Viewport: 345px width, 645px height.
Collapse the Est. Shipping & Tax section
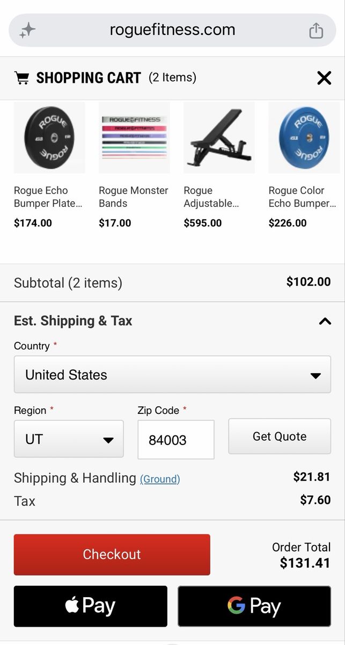click(325, 321)
